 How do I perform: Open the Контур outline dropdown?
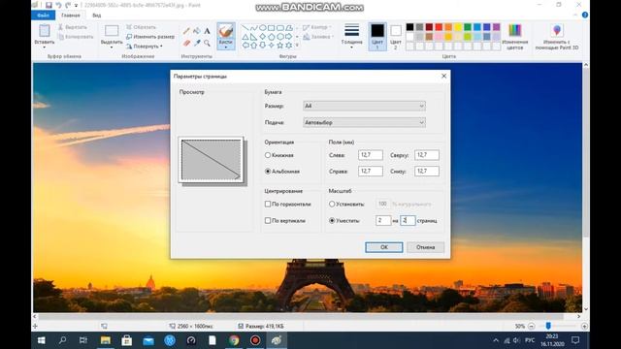click(x=317, y=27)
